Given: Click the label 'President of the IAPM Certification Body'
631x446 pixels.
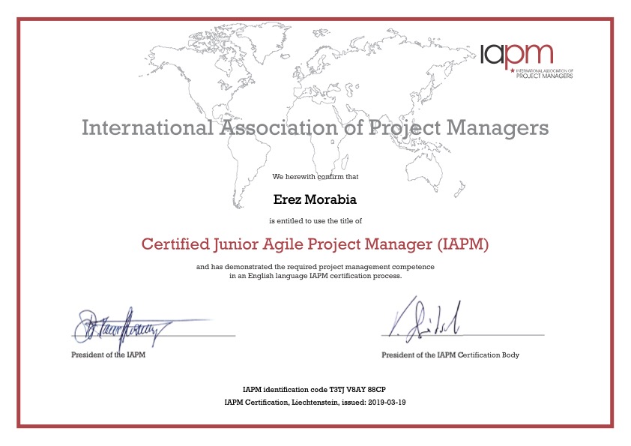Looking at the screenshot, I should [450, 355].
